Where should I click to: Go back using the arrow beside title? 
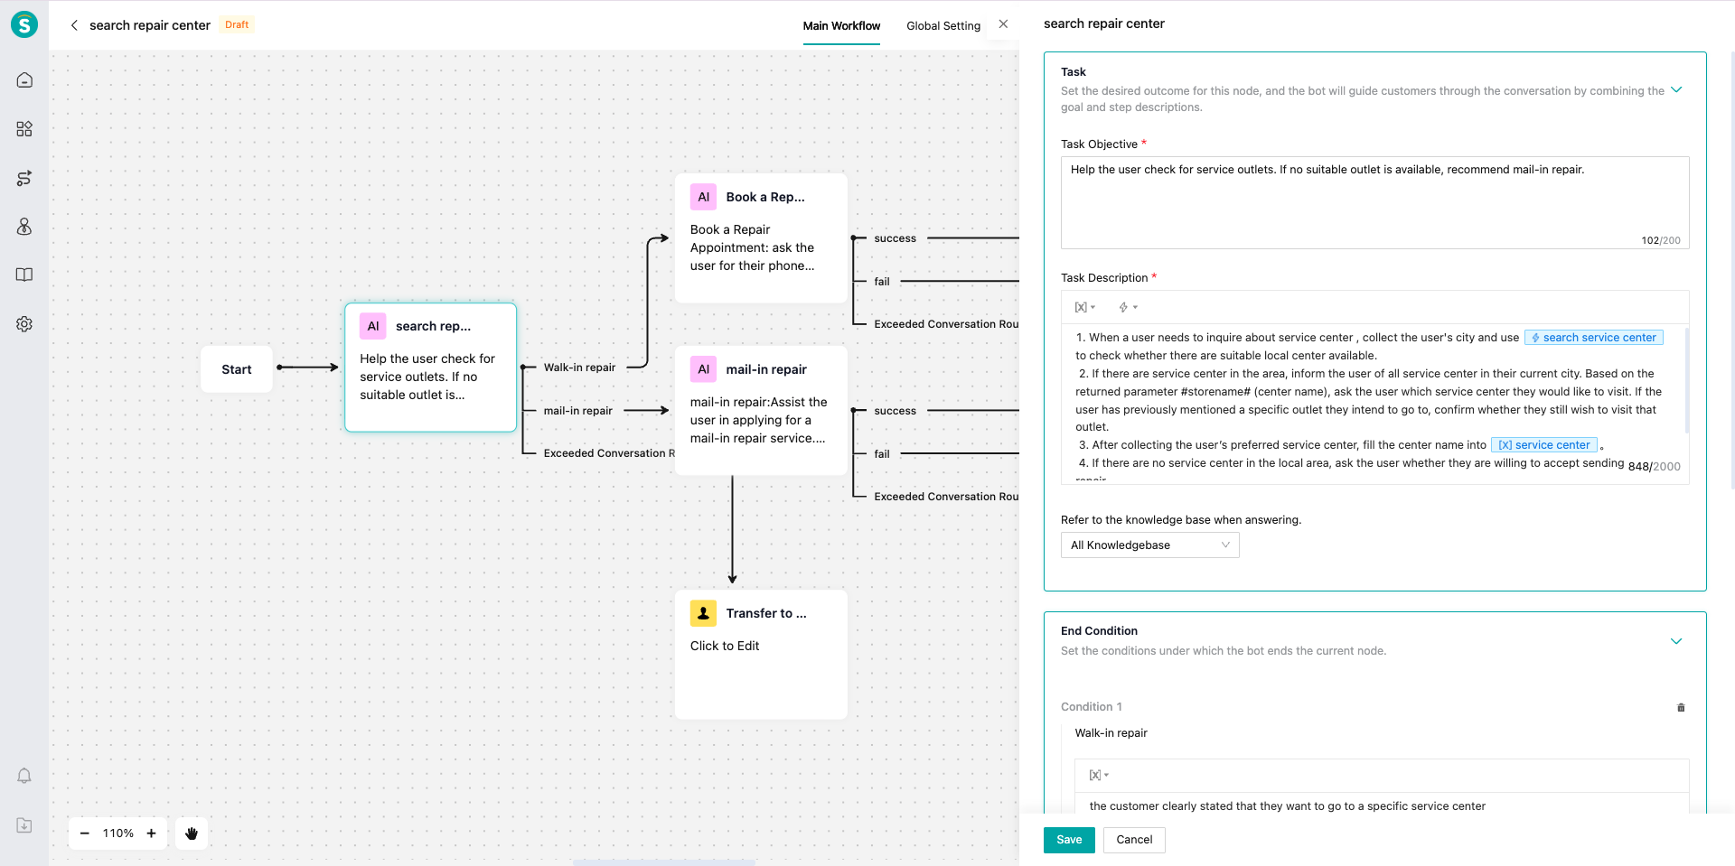coord(74,25)
